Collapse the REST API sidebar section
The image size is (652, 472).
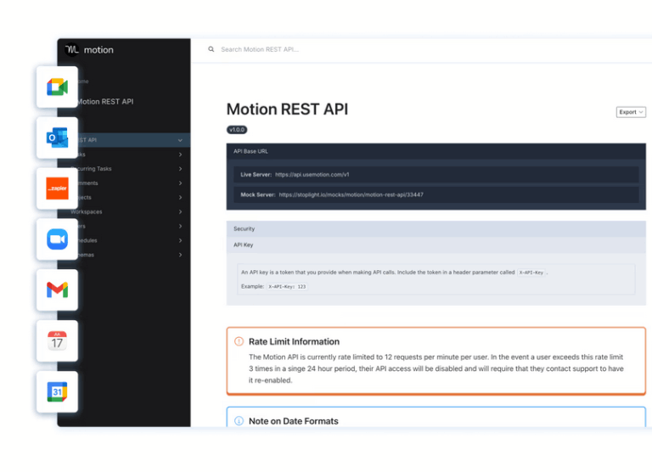[x=180, y=140]
